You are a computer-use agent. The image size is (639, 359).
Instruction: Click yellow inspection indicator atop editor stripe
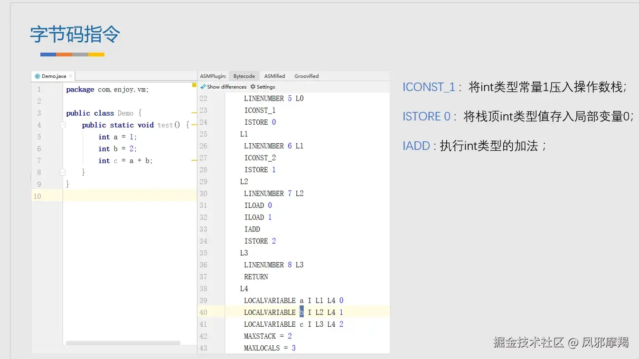(194, 85)
